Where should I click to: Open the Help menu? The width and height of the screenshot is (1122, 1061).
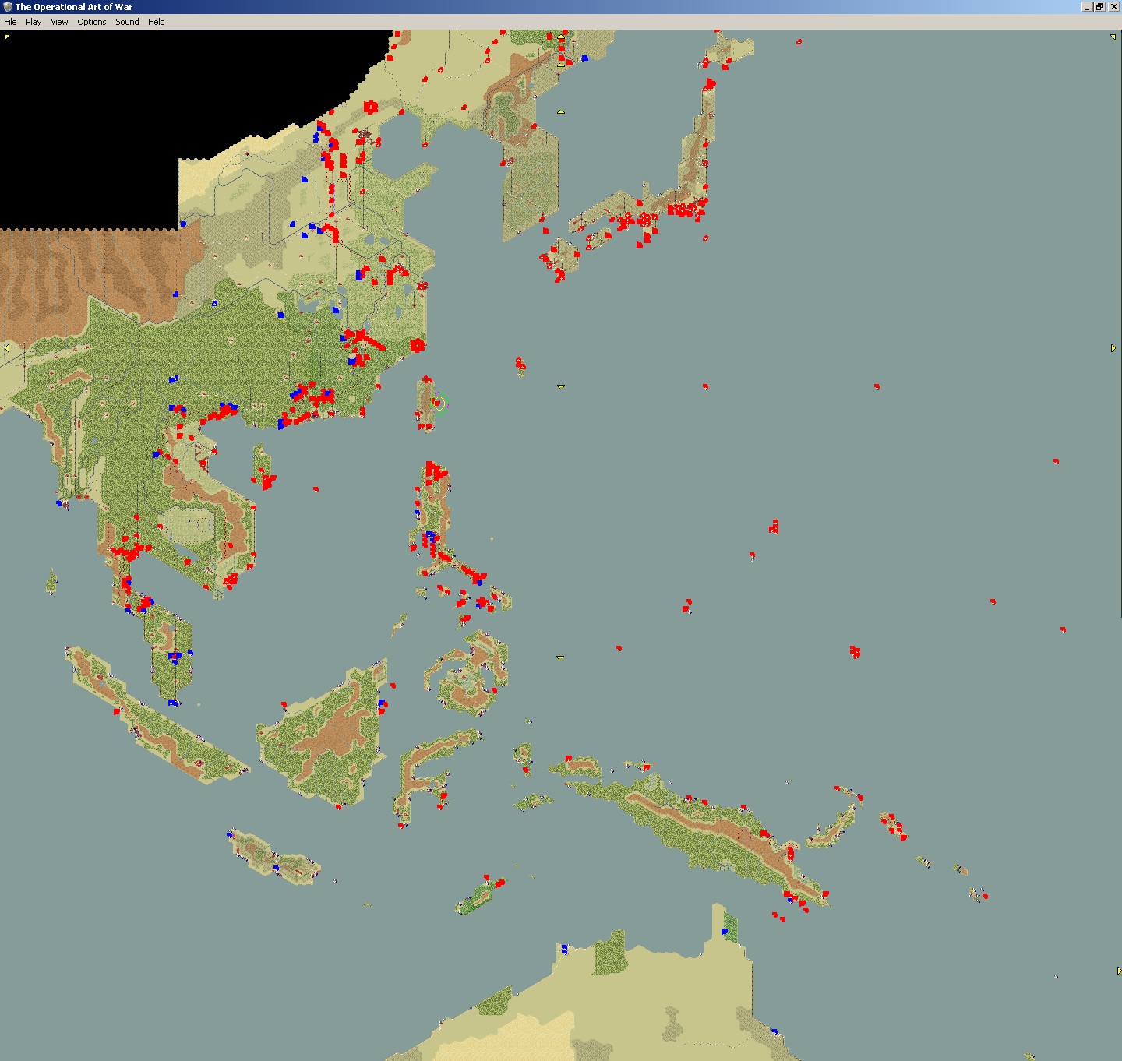[x=157, y=22]
